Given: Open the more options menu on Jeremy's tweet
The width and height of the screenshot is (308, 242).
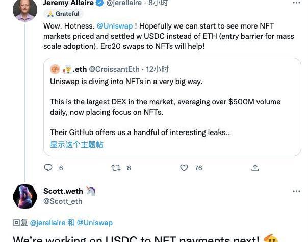Looking at the screenshot, I should tap(296, 3).
